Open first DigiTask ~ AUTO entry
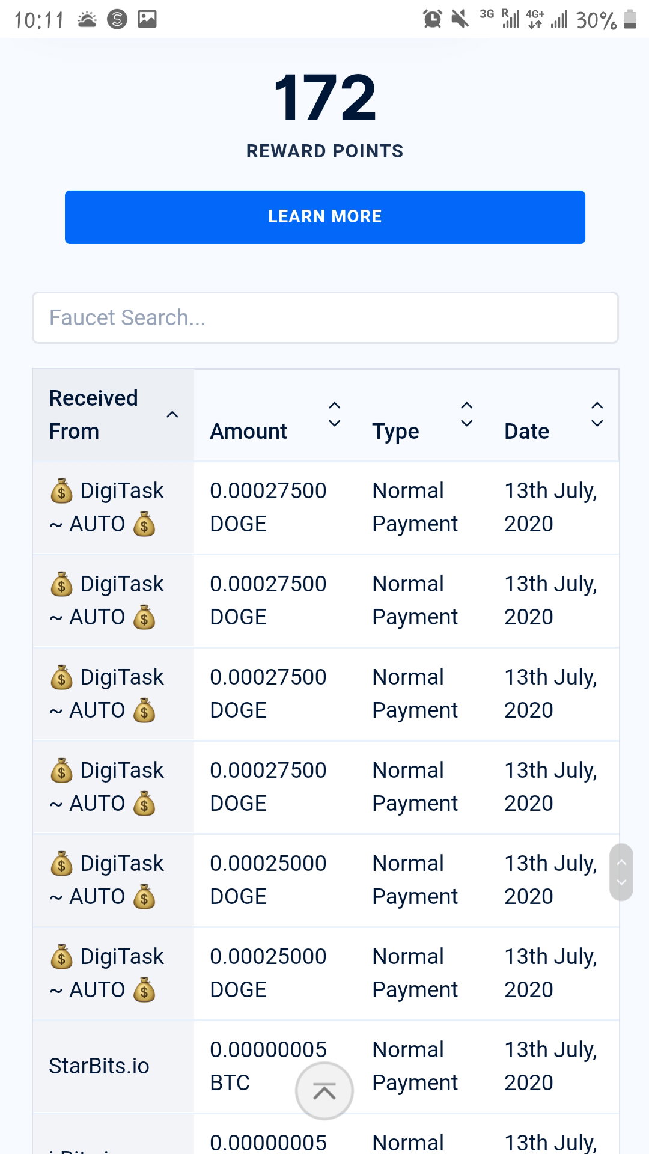The image size is (649, 1154). [106, 507]
